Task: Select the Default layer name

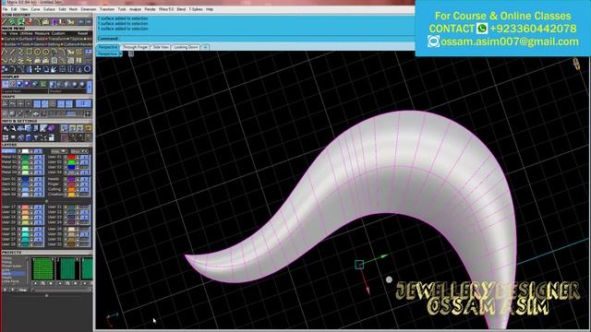Action: click(8, 151)
